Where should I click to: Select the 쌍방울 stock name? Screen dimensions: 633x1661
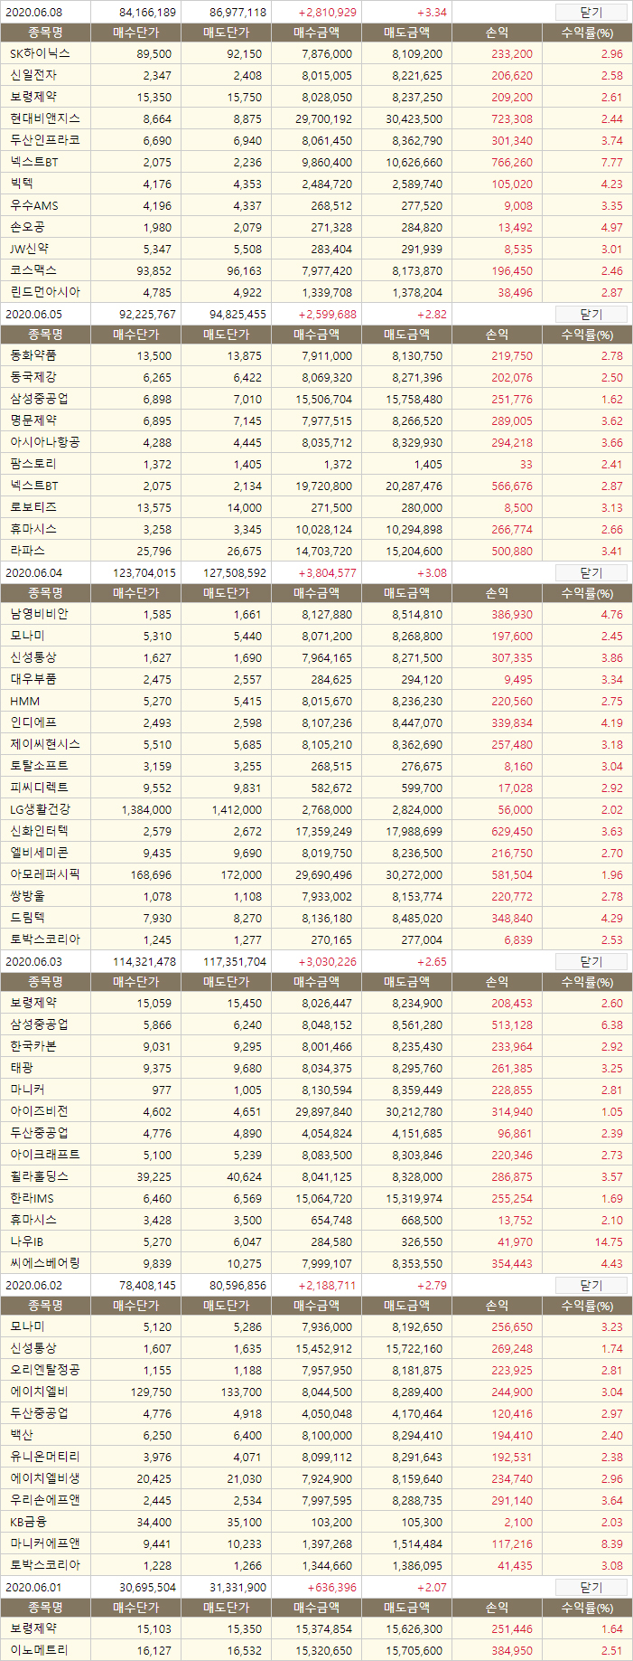(27, 897)
